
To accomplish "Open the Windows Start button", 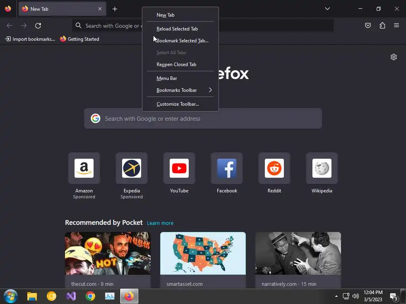I will [x=11, y=296].
